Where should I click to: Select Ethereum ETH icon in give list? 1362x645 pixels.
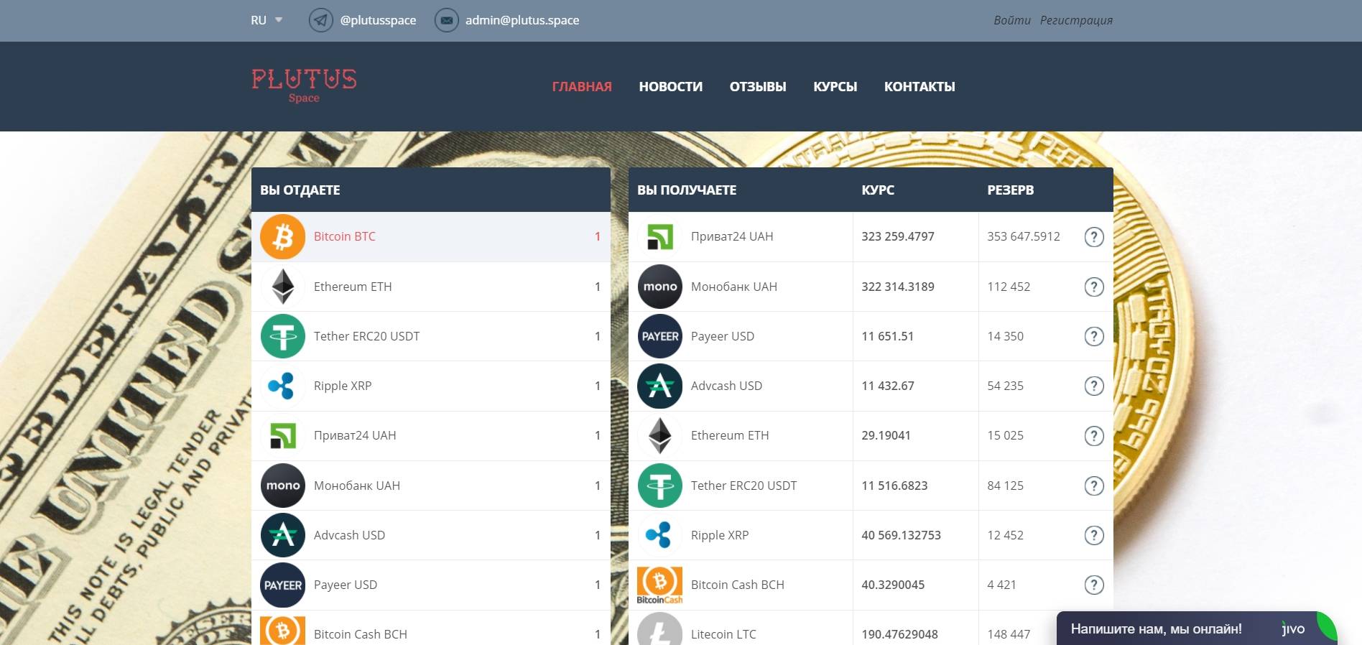click(x=283, y=287)
